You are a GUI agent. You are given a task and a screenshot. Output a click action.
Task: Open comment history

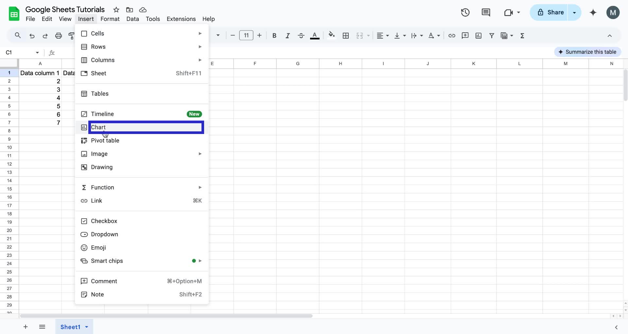point(486,12)
